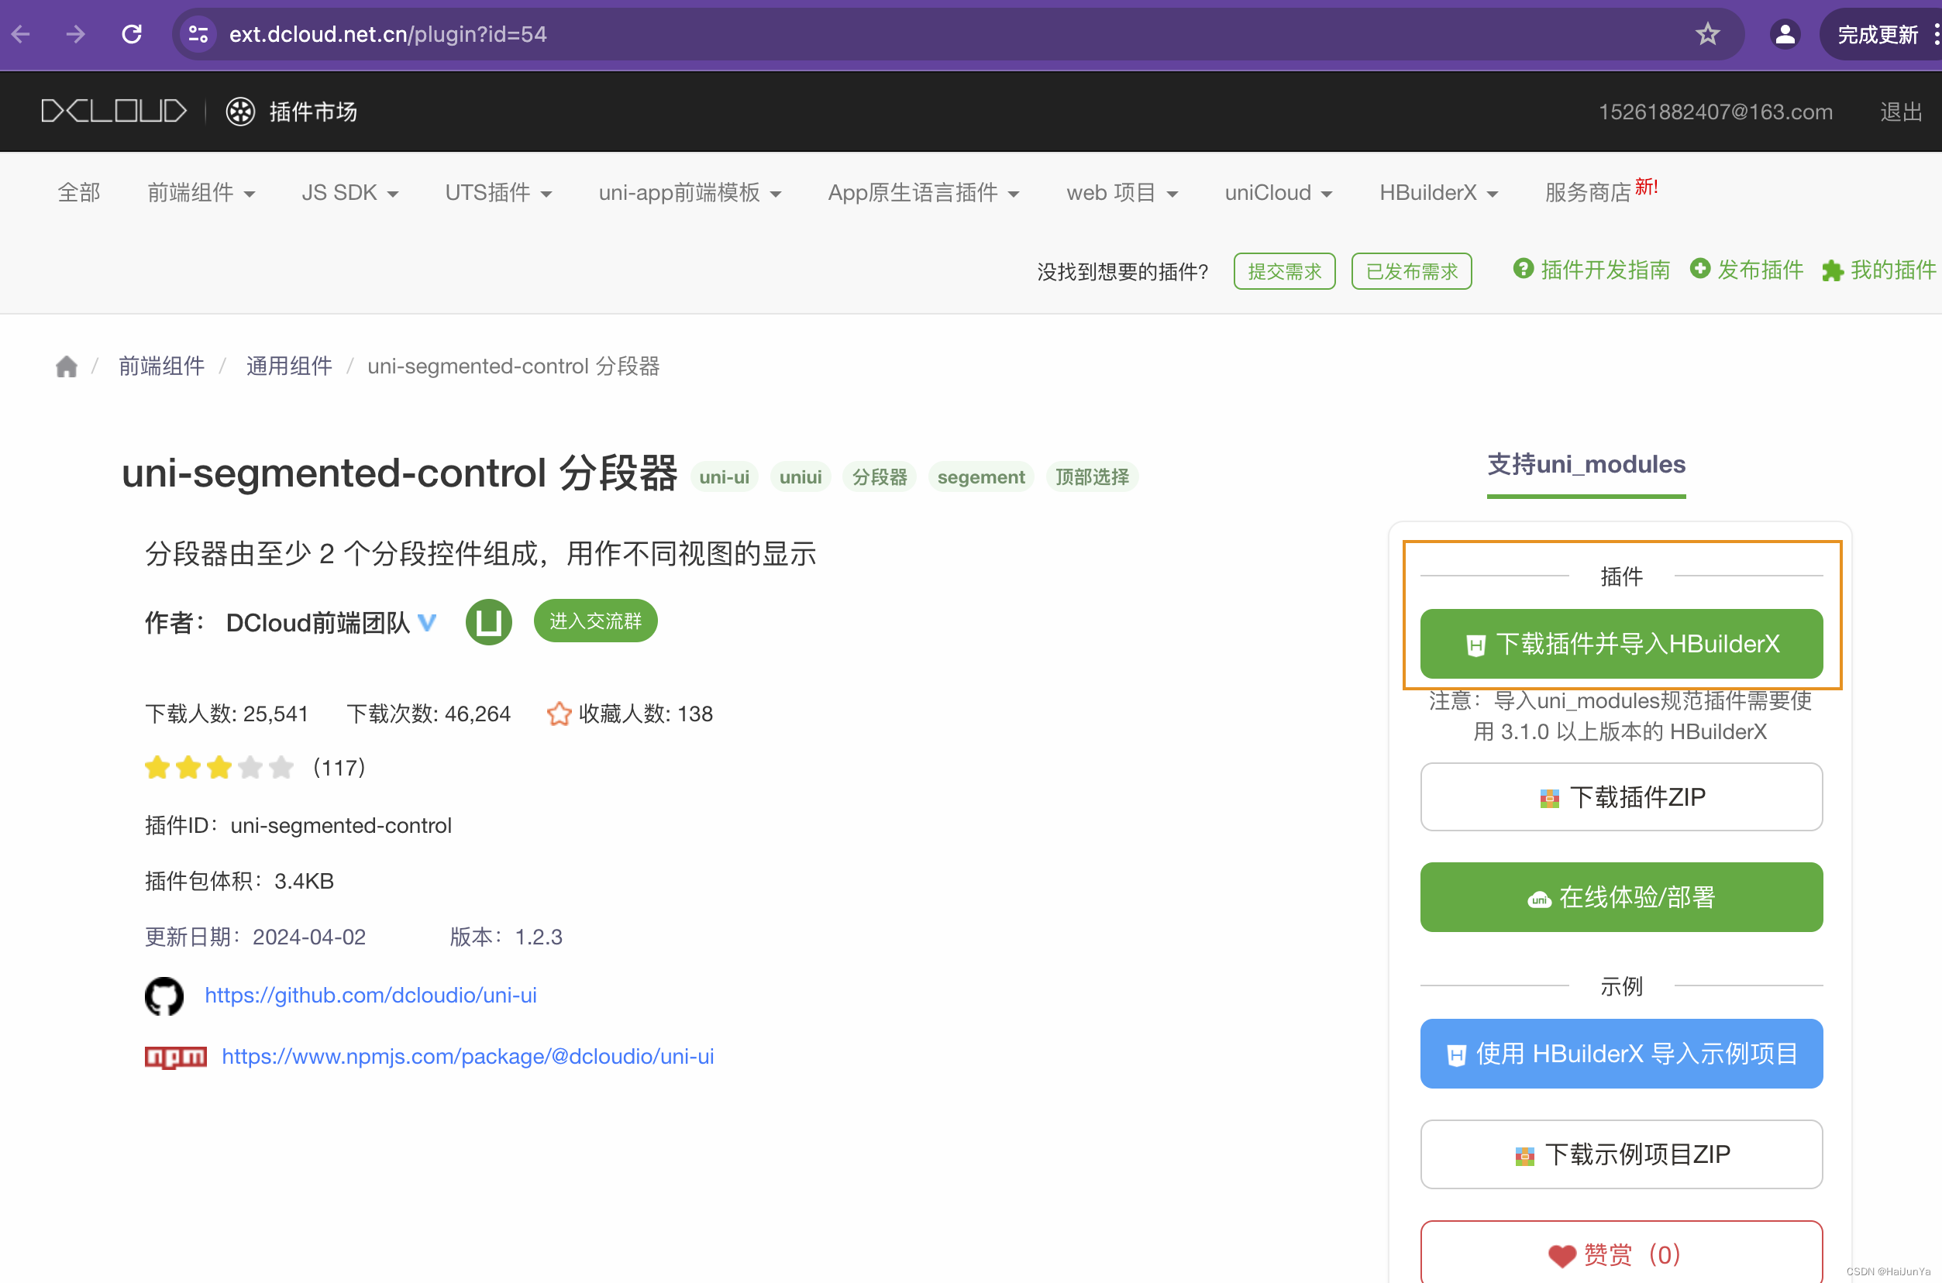This screenshot has width=1942, height=1283.
Task: Click the DCloud前端团队 author name
Action: click(318, 623)
